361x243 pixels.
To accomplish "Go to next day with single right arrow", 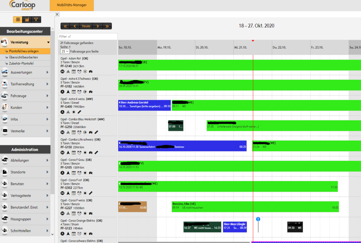I will pyautogui.click(x=98, y=26).
